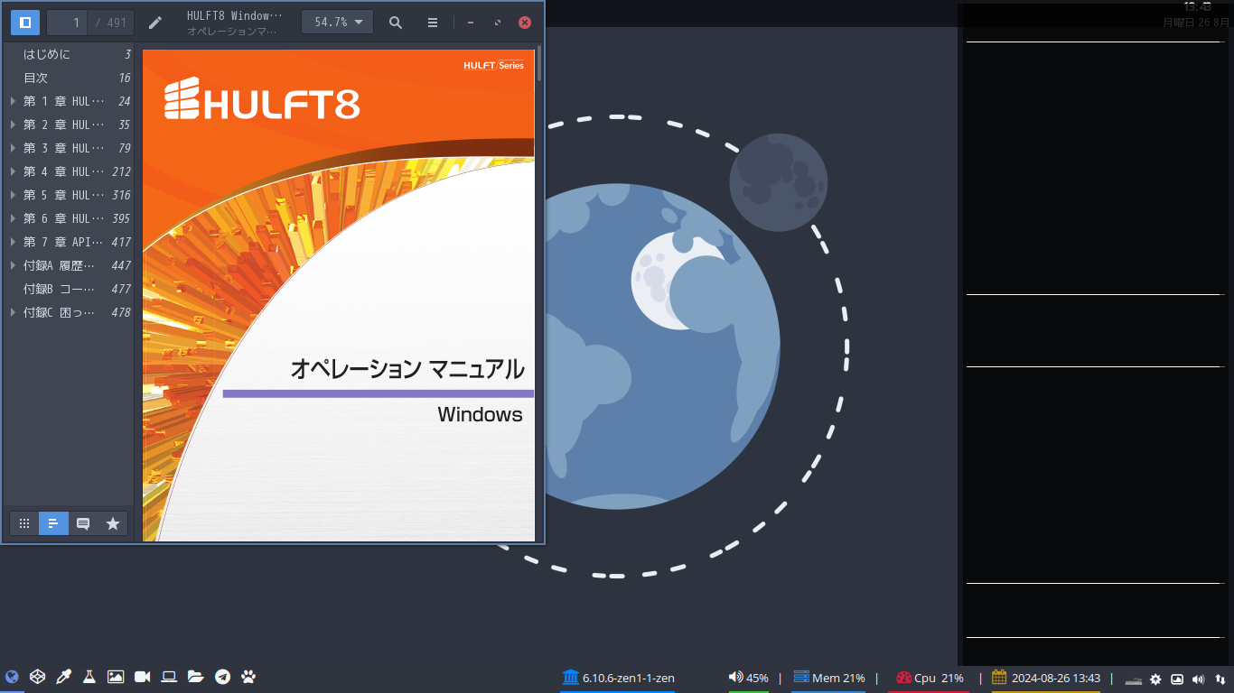
Task: Expand the 第 7 章 API outline entry
Action: [x=13, y=242]
